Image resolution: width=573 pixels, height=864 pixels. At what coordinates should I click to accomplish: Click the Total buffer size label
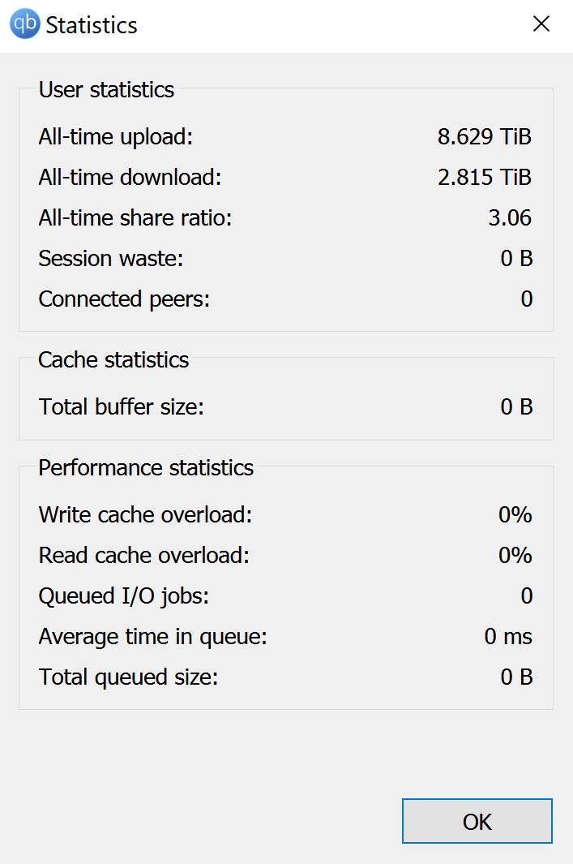point(121,406)
